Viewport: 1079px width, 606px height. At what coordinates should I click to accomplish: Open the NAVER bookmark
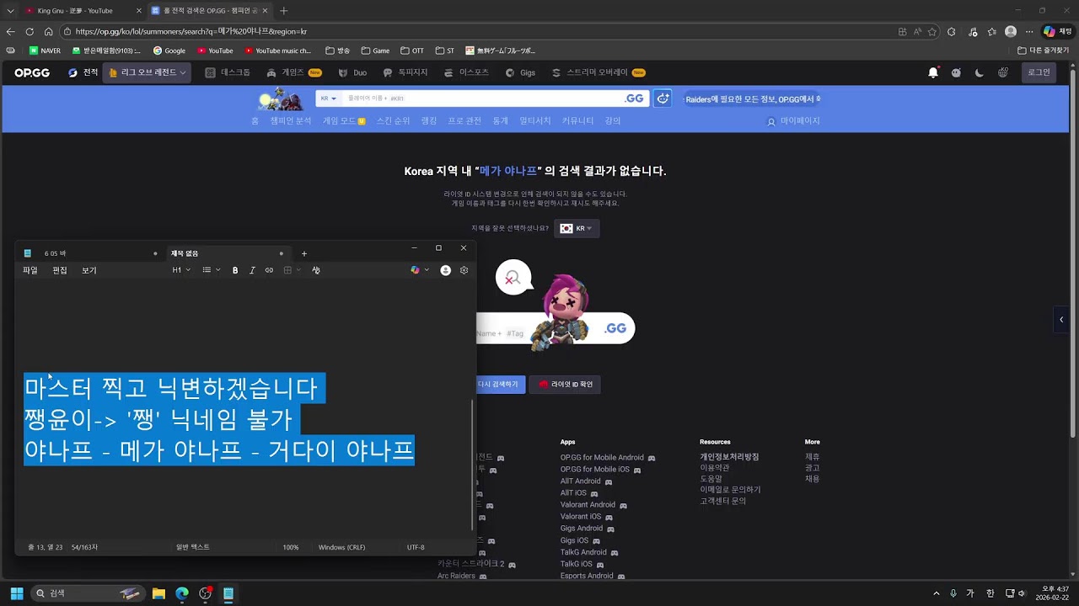(45, 50)
